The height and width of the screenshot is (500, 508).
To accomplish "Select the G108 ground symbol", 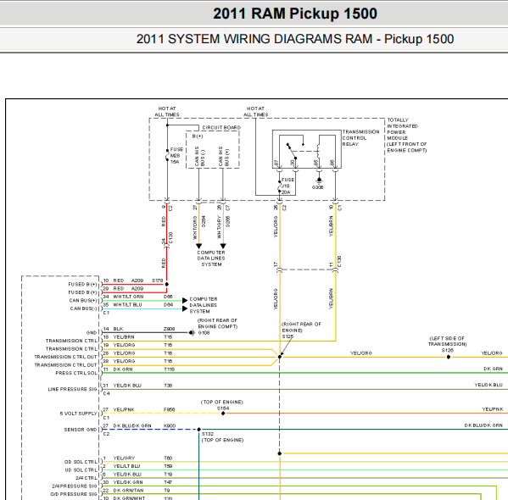I will (x=192, y=332).
